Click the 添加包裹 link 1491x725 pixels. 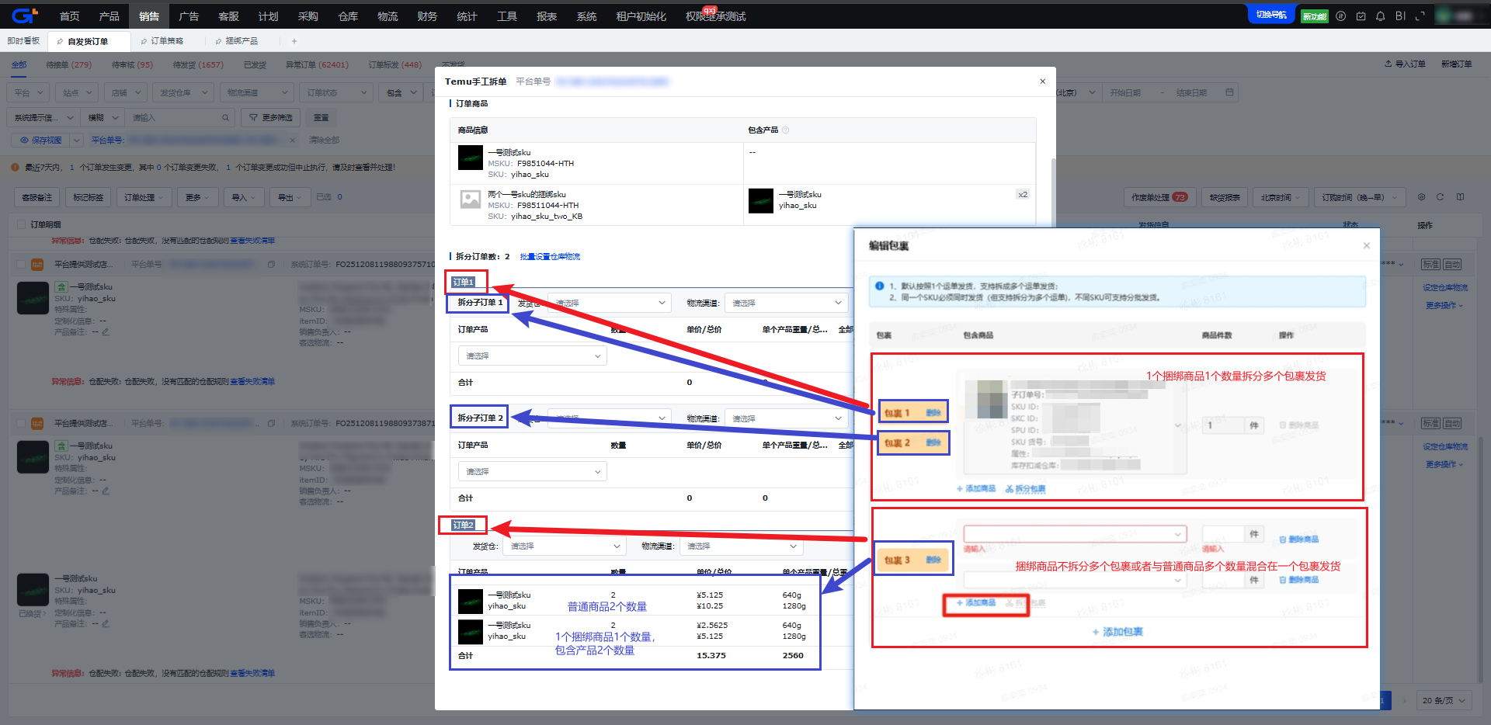coord(1117,632)
